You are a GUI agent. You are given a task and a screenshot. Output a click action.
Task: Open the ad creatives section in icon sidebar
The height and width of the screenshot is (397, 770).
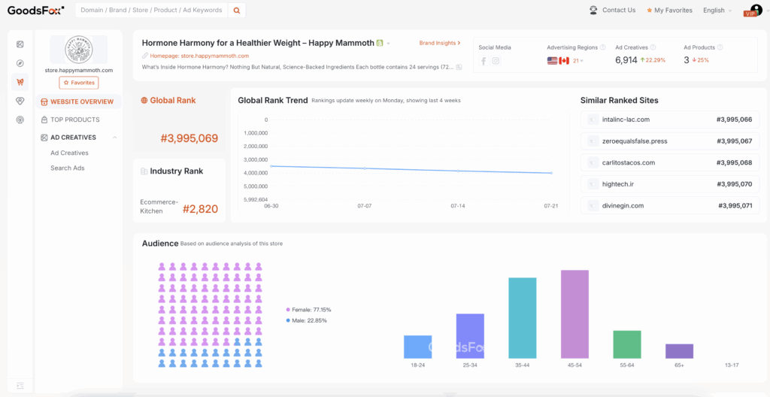tap(20, 44)
